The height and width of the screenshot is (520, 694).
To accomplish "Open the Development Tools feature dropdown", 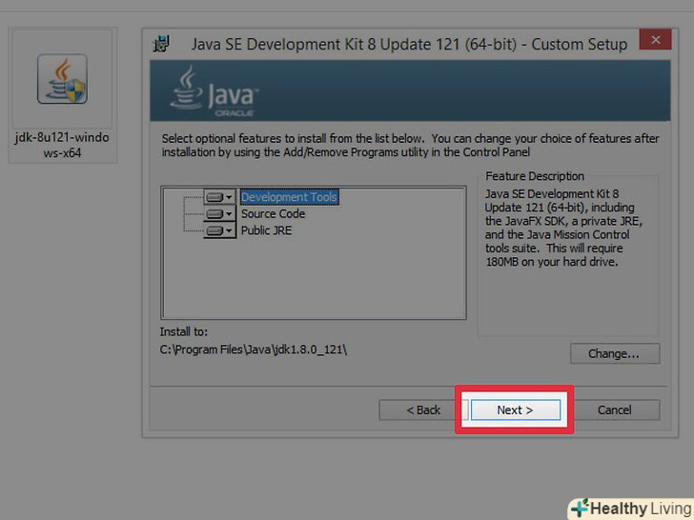I will point(220,197).
